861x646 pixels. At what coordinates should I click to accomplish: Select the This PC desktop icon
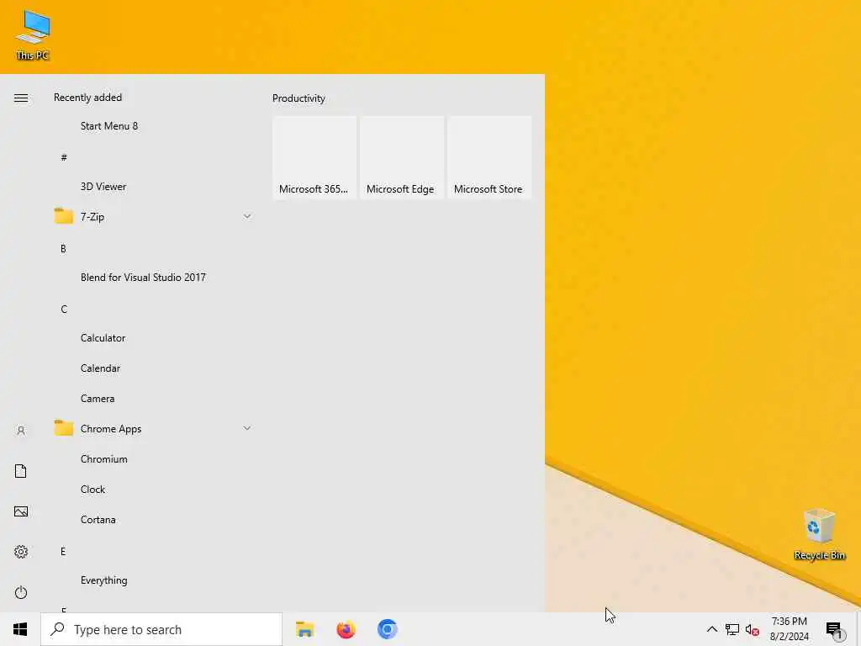tap(33, 34)
